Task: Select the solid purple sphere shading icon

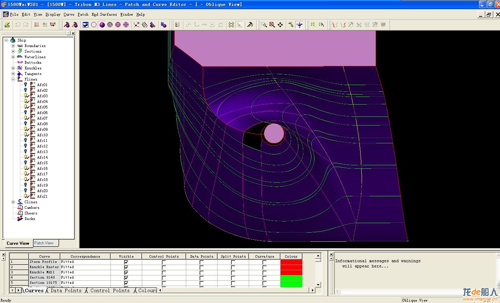Action: [x=102, y=25]
